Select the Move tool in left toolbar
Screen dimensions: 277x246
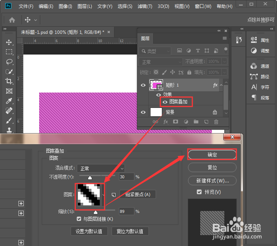[x=9, y=43]
